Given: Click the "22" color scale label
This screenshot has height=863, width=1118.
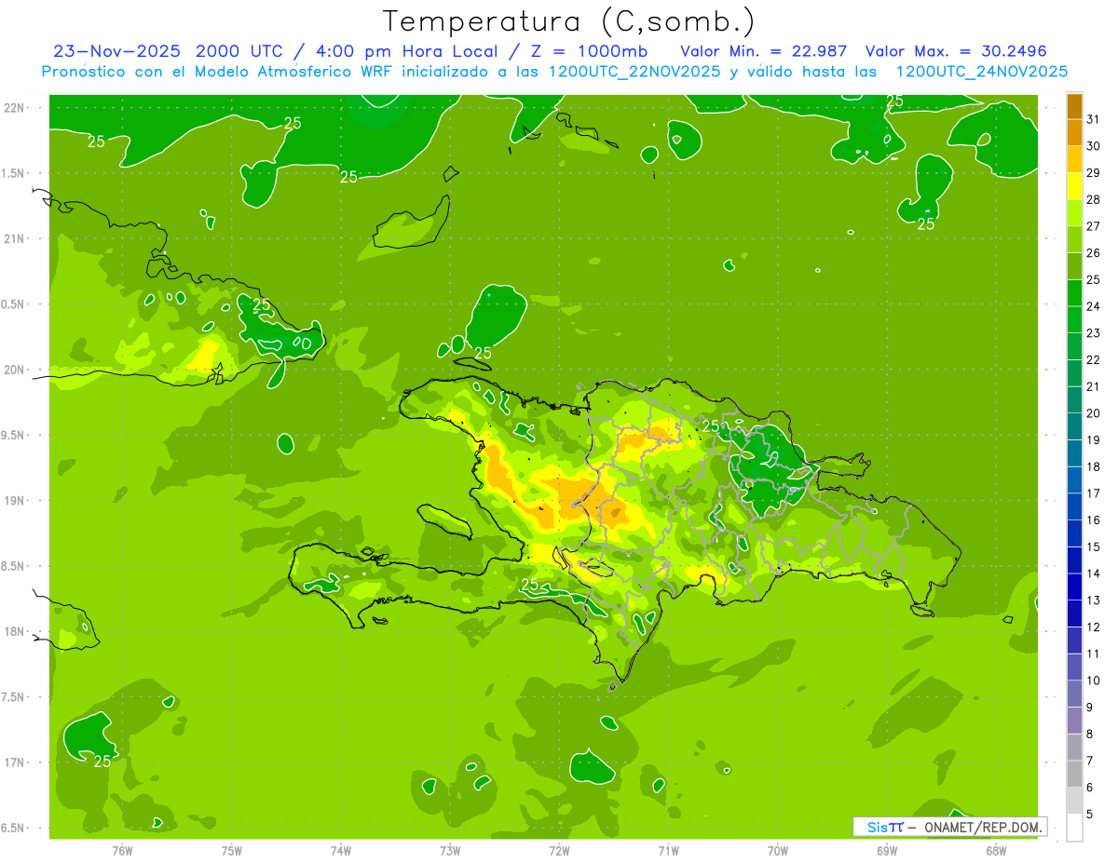Looking at the screenshot, I should pyautogui.click(x=1094, y=360).
